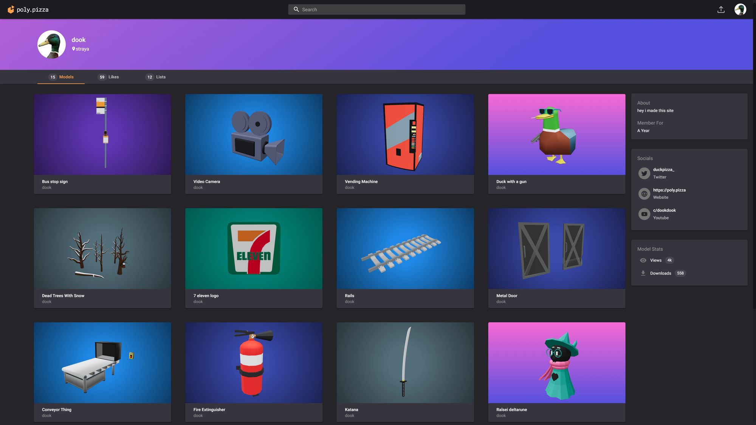Open the user avatar menu top-right
This screenshot has height=425, width=756.
[x=740, y=9]
